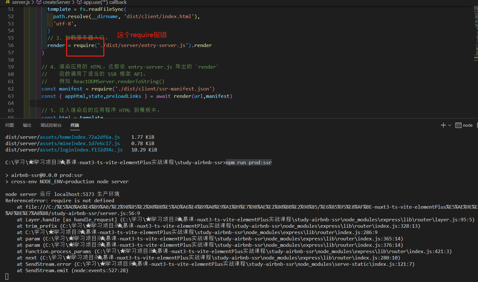
Task: Click ReactDOMServer.renderToString() comment text
Action: click(119, 81)
